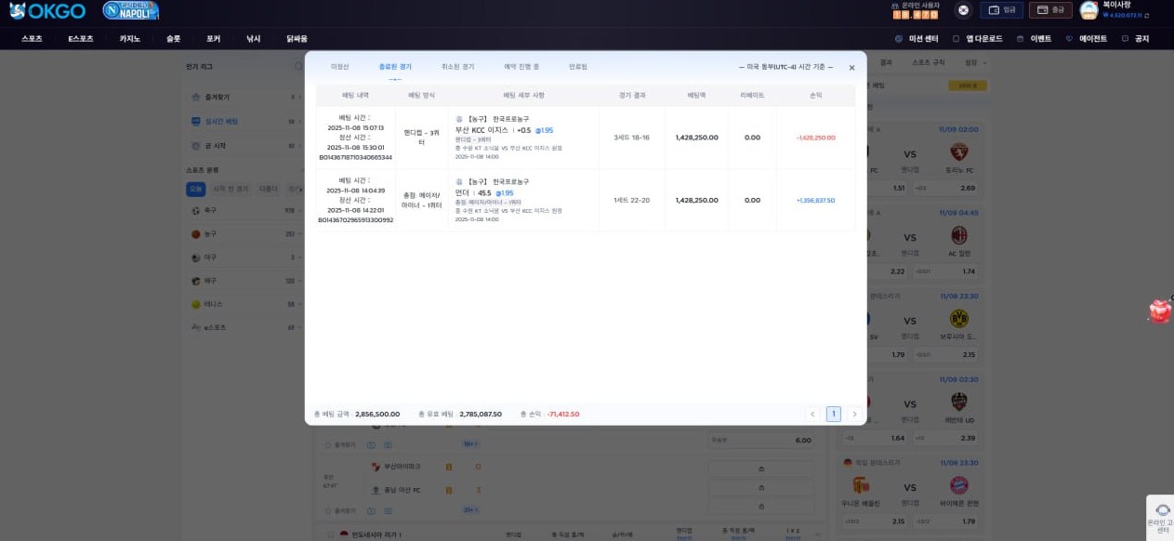Viewport: 1174px width, 541px height.
Task: Go to previous page with left arrow
Action: [812, 415]
